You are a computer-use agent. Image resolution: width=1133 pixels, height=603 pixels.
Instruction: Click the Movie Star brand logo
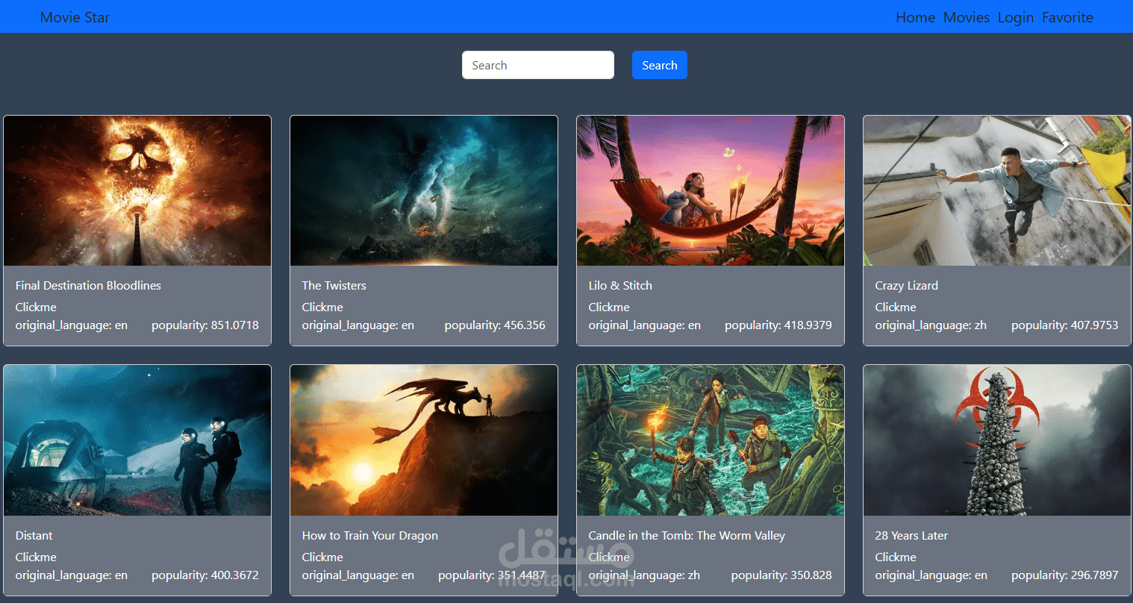coord(75,17)
